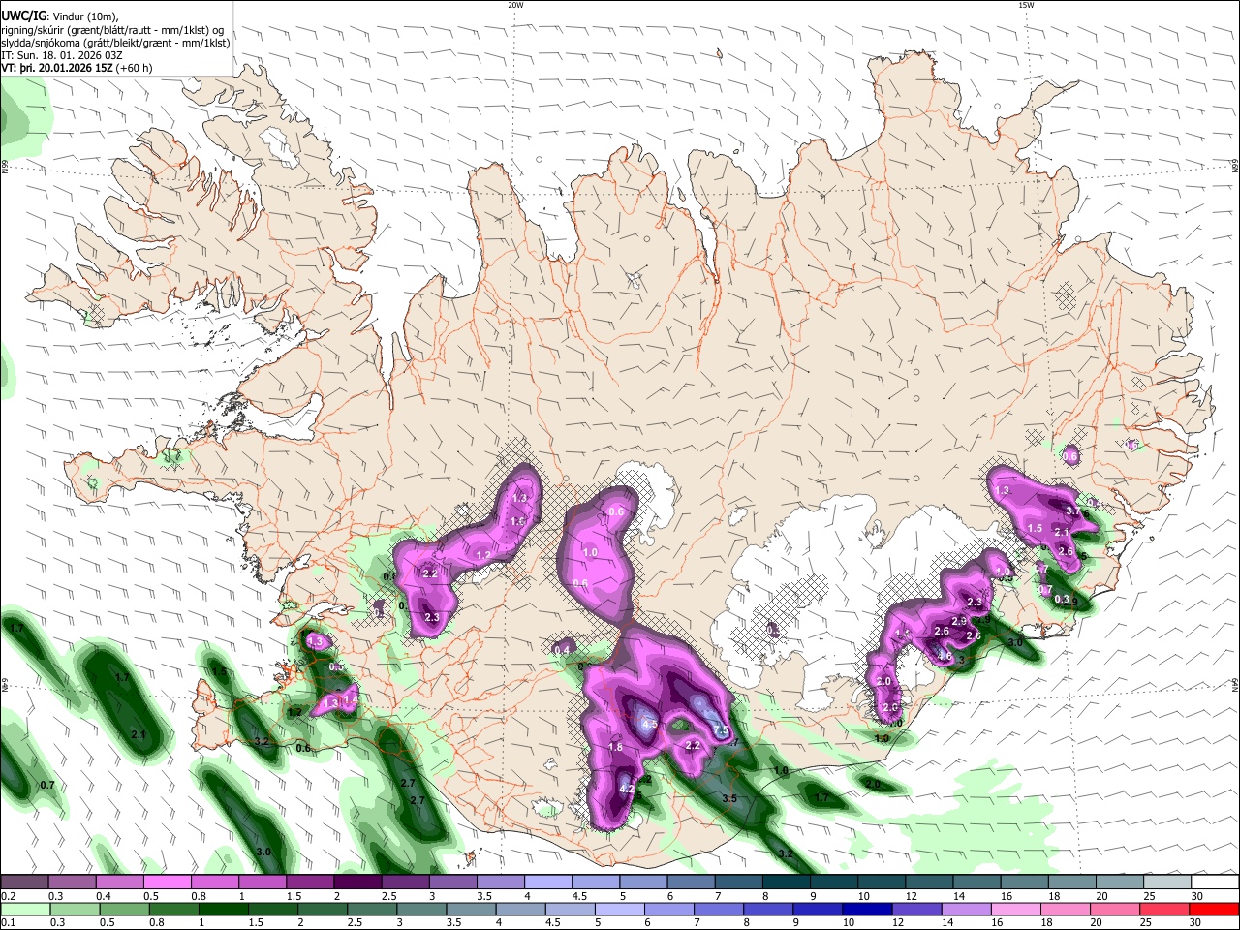1240x930 pixels.
Task: Click the 7.5 snowfall peak value
Action: tap(720, 730)
